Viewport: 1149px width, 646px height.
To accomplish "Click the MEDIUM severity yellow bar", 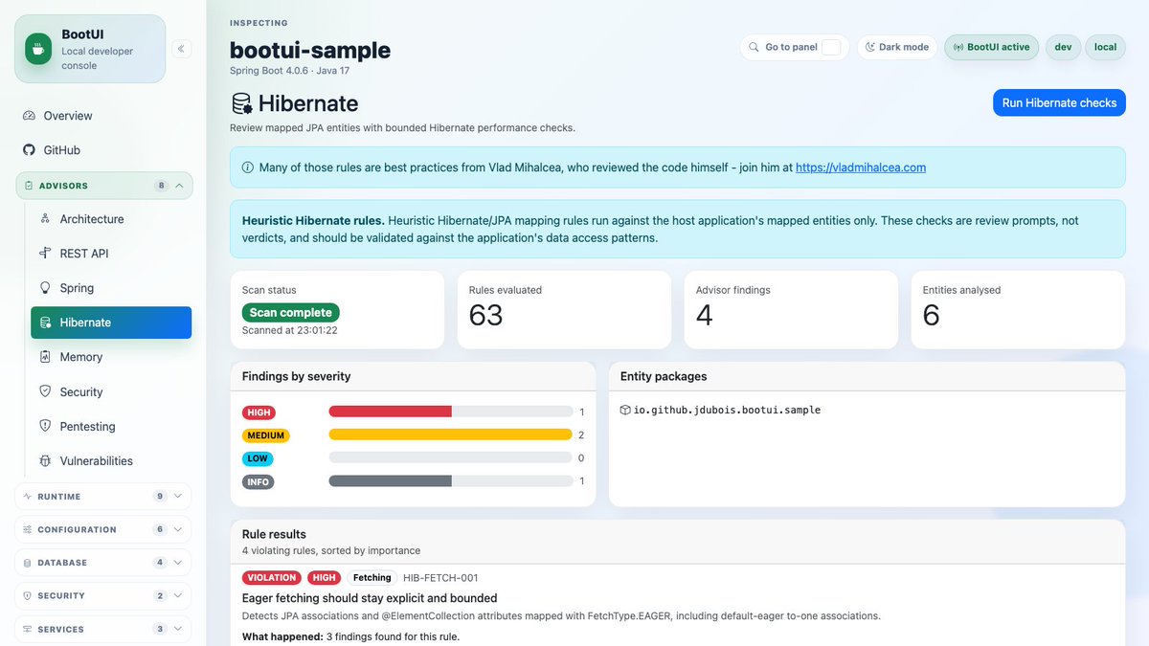I will click(x=450, y=434).
